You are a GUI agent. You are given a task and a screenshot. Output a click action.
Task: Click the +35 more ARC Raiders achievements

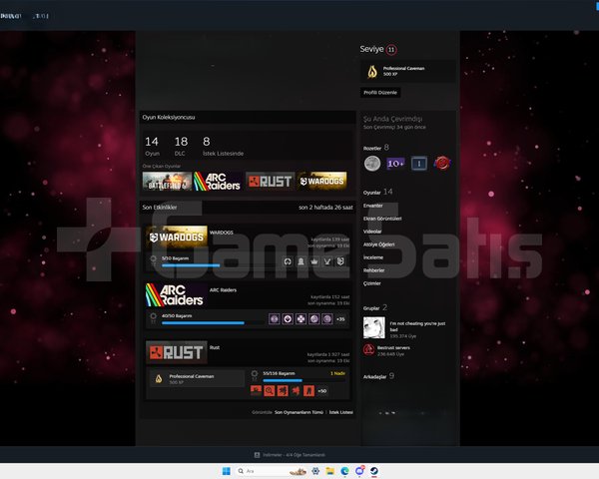coord(340,319)
